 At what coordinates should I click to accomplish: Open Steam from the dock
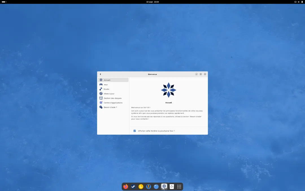[133, 186]
